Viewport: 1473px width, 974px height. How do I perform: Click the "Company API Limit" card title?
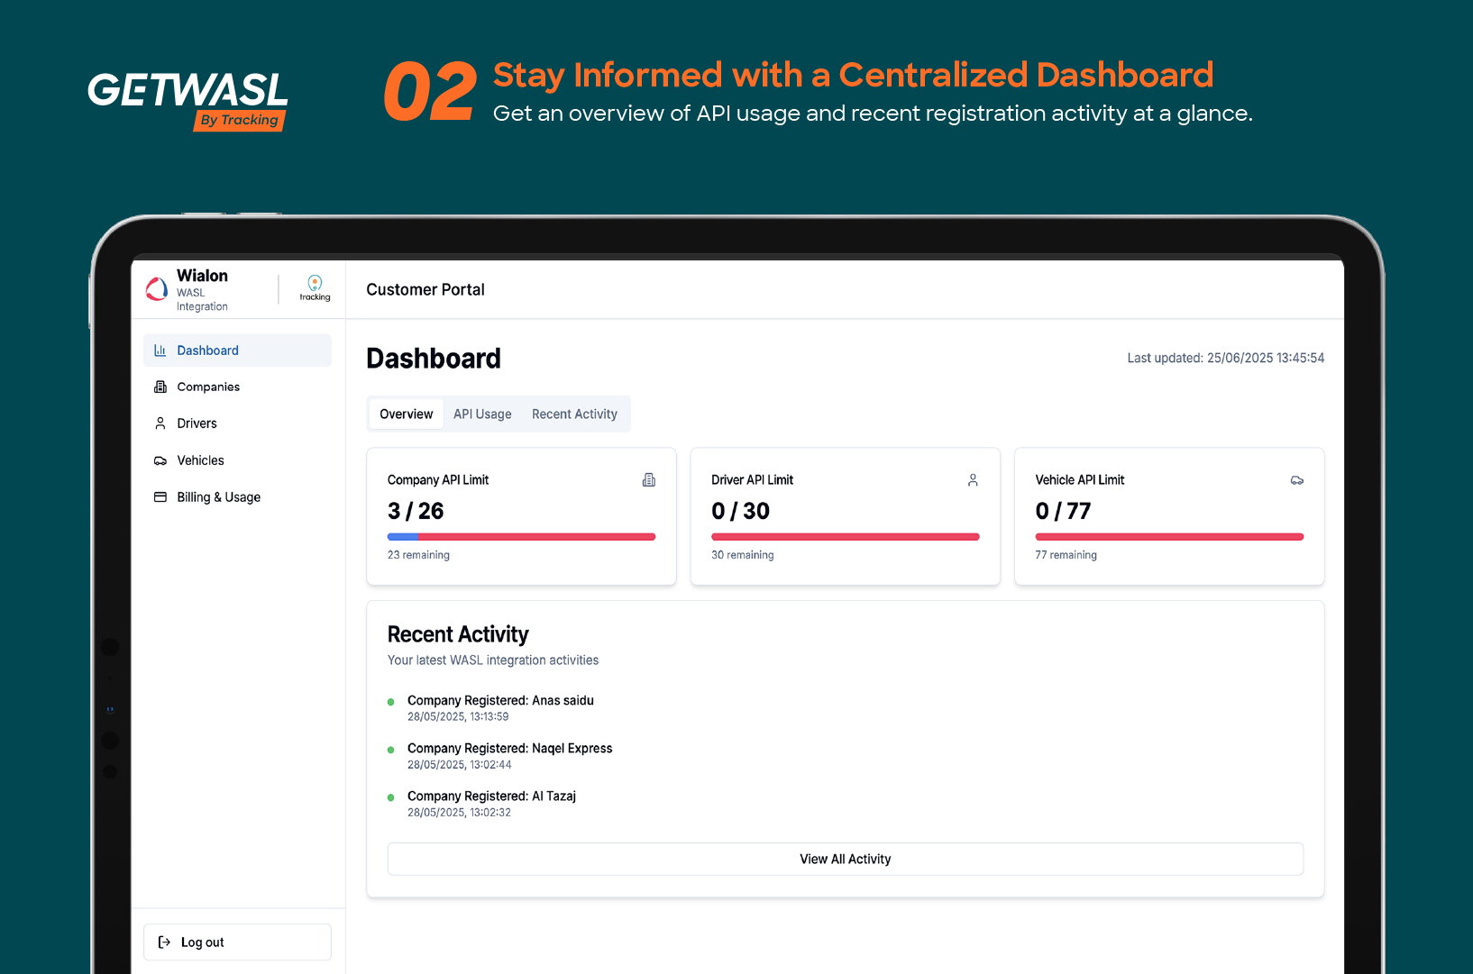point(438,480)
